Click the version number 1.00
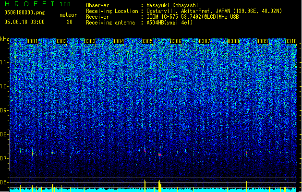This screenshot has height=192, width=302. click(x=65, y=4)
